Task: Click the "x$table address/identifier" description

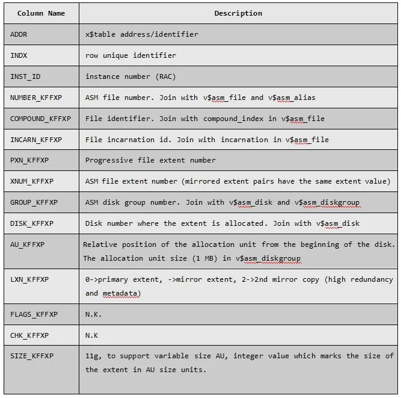Action: (142, 34)
